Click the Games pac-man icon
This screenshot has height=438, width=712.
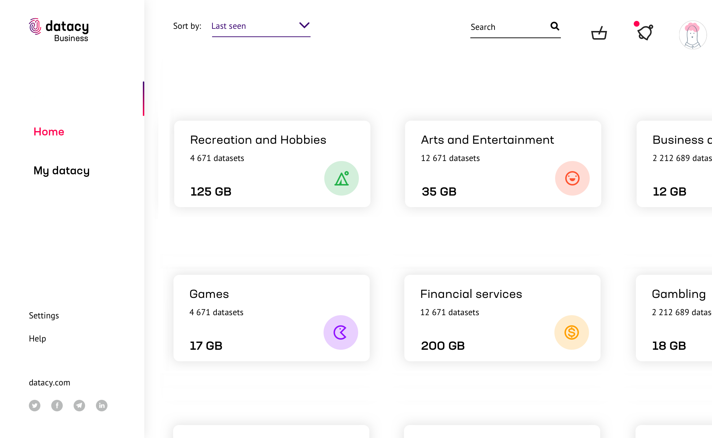click(x=340, y=332)
